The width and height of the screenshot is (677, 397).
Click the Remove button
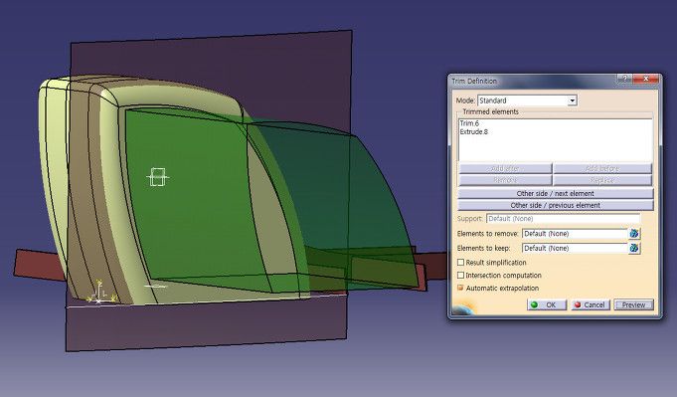coord(505,180)
